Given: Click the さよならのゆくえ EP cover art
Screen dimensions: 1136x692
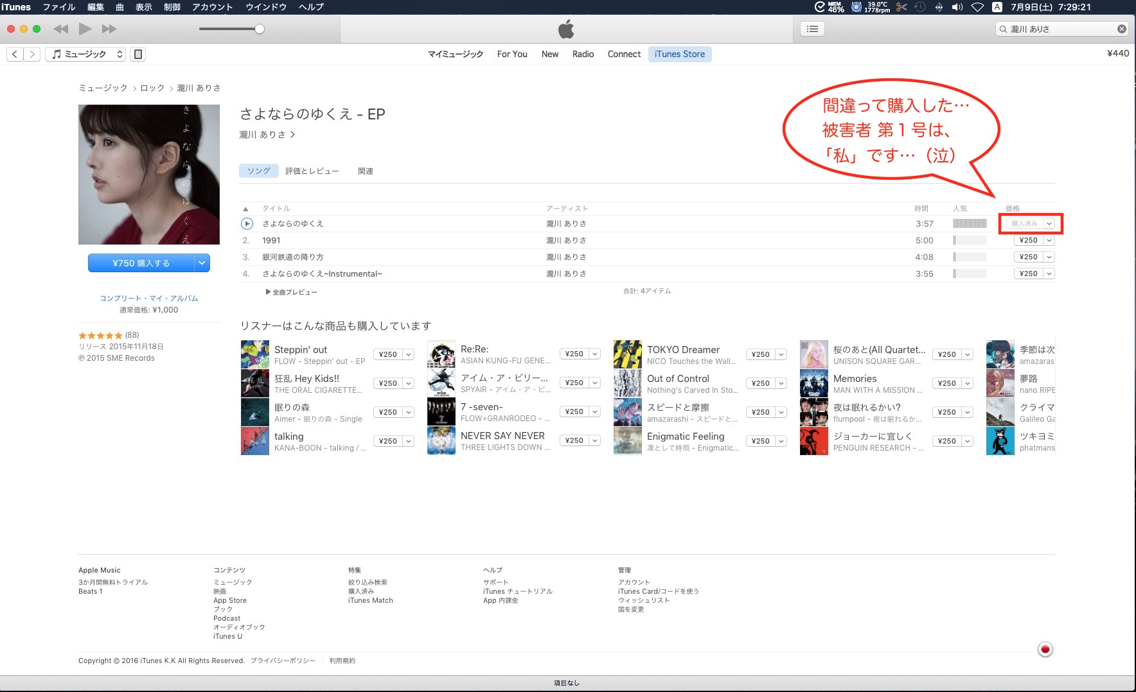Looking at the screenshot, I should 149,175.
